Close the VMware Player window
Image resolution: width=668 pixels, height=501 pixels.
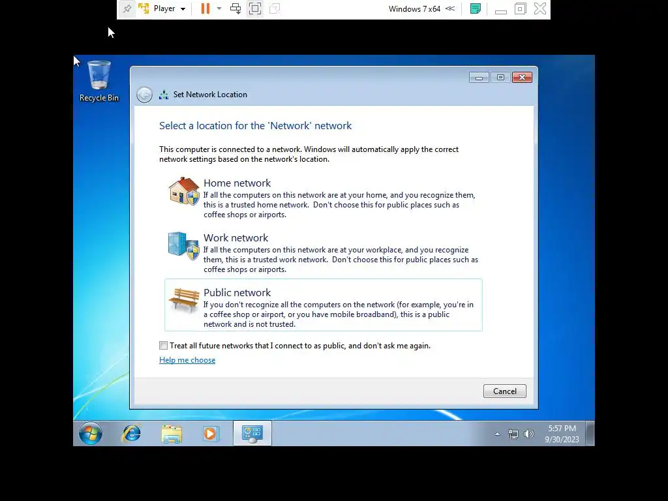[x=539, y=8]
